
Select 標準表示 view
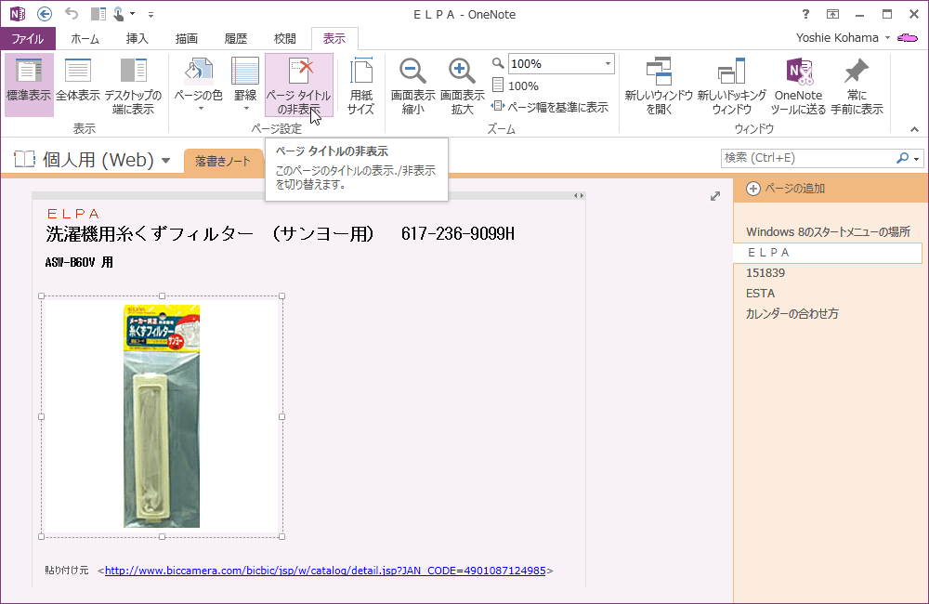(x=29, y=85)
